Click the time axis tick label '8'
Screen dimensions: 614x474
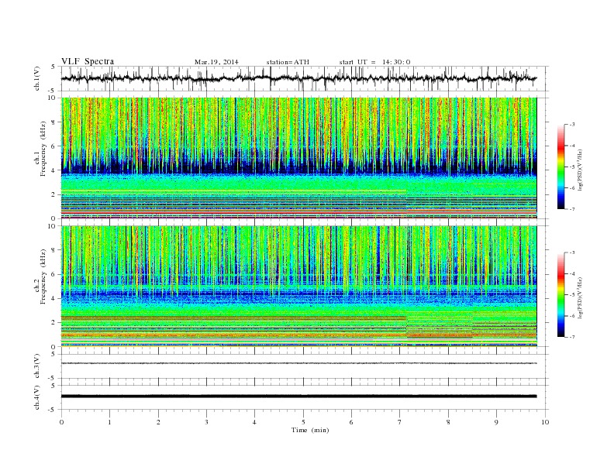coord(448,422)
